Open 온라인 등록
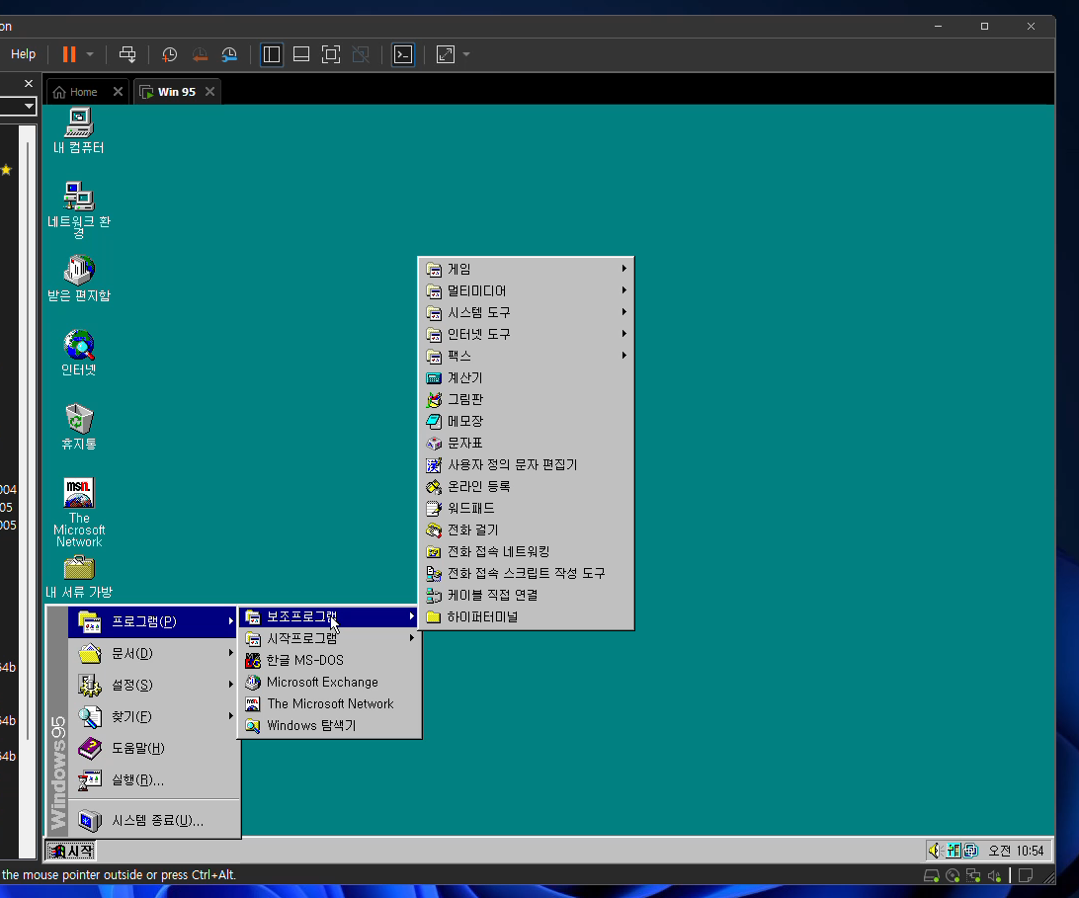The width and height of the screenshot is (1079, 898). 526,486
